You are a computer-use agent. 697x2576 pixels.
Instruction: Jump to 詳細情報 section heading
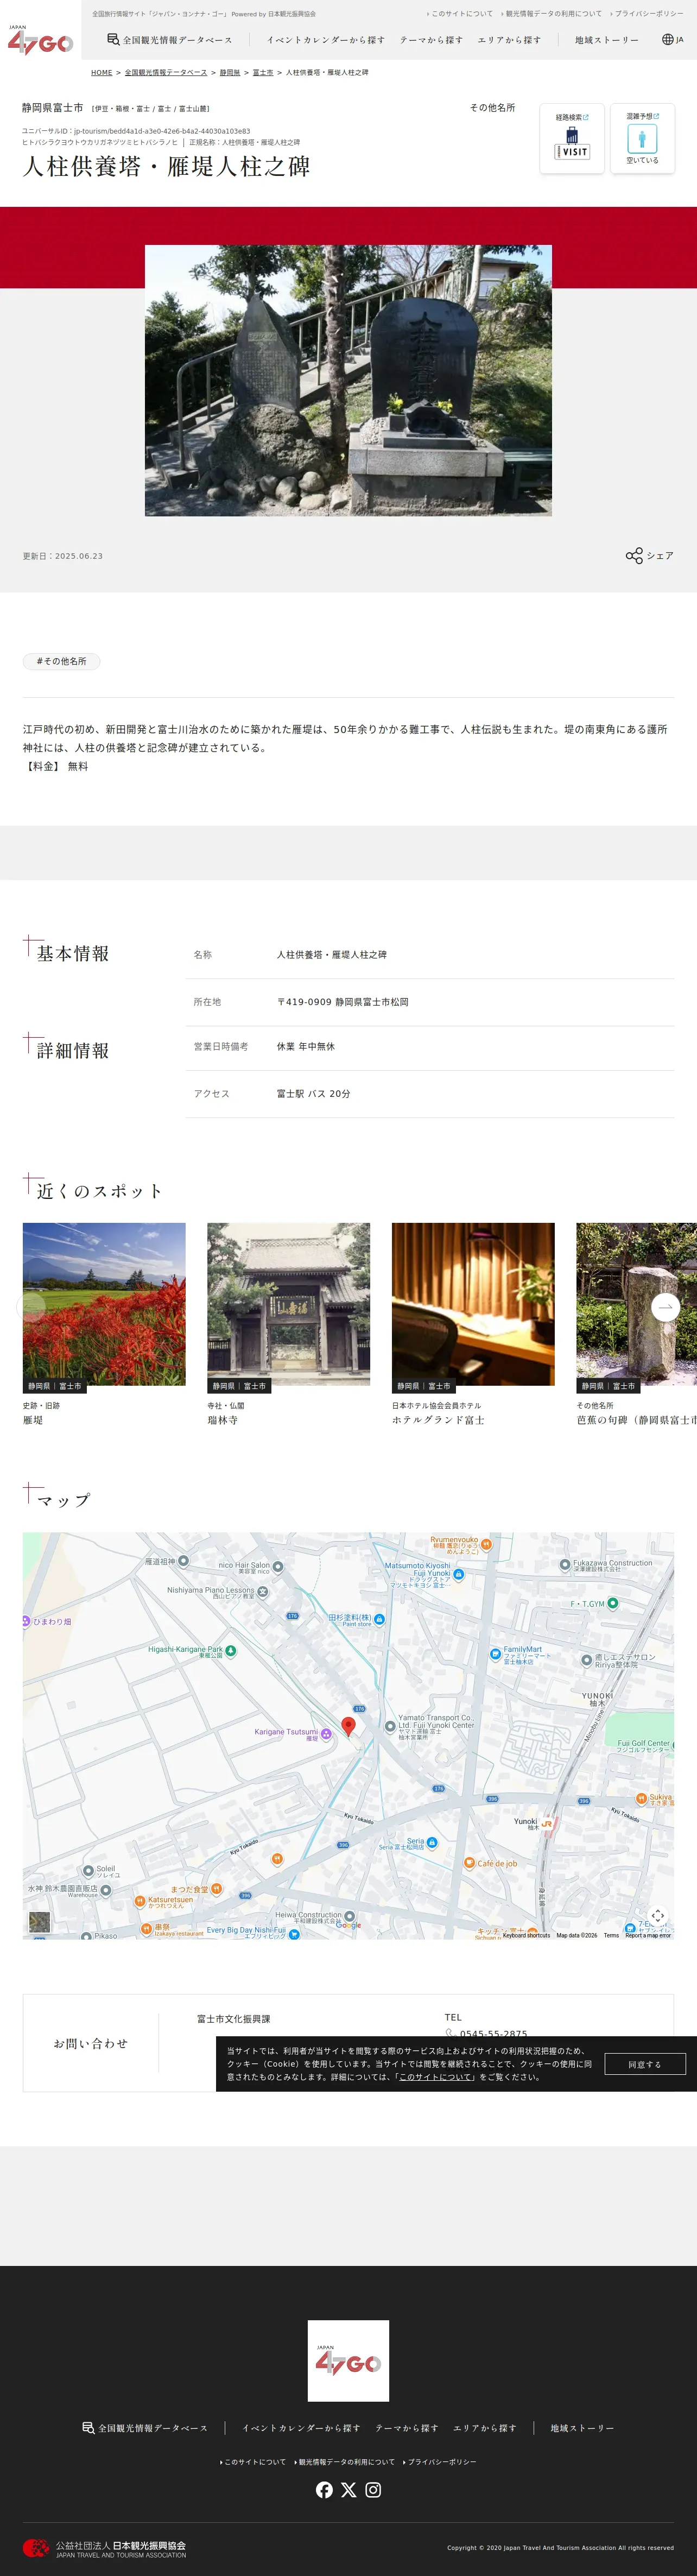coord(73,1050)
